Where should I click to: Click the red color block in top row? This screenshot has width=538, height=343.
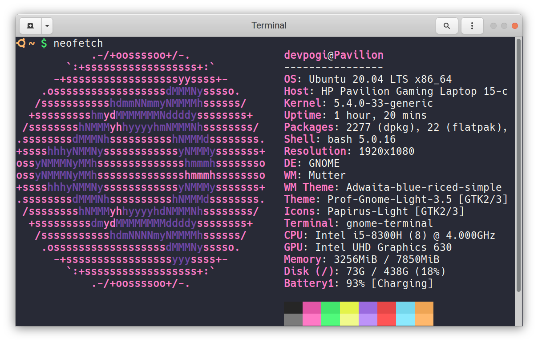[x=387, y=307]
